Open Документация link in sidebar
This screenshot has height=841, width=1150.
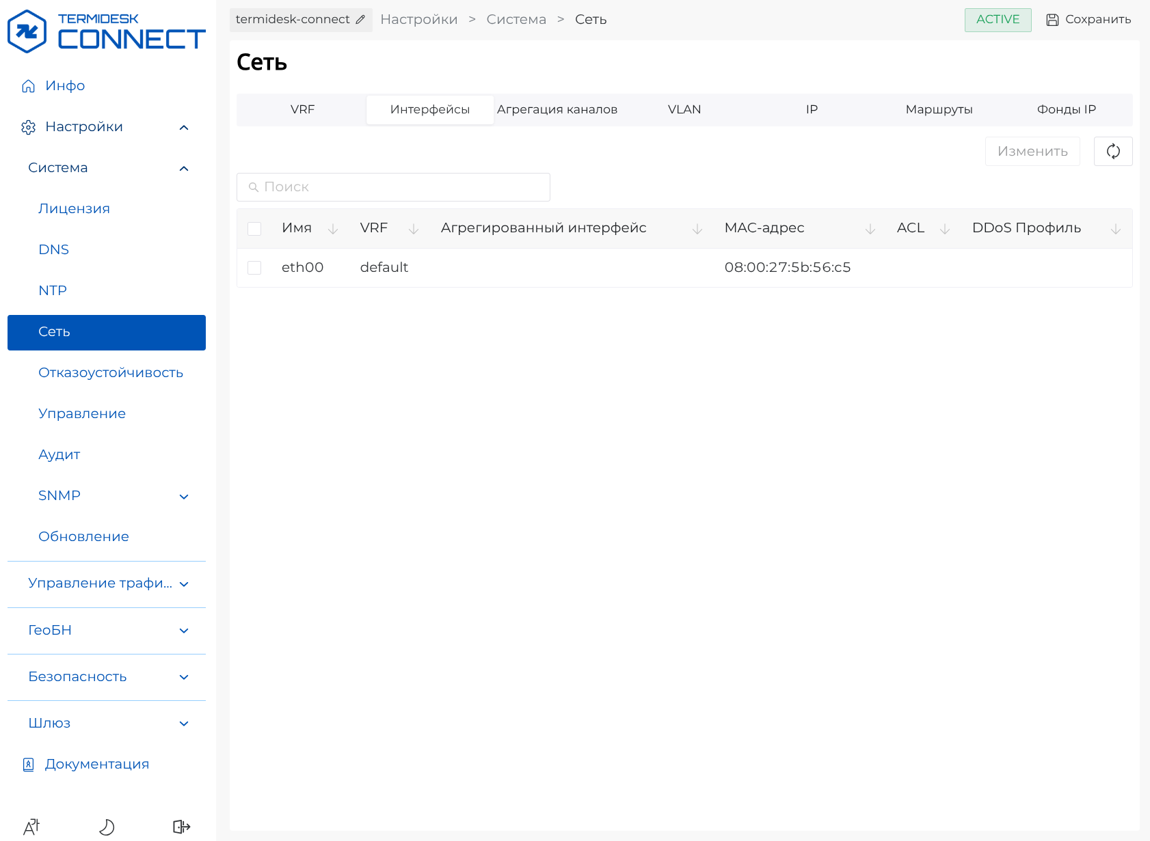pos(96,764)
